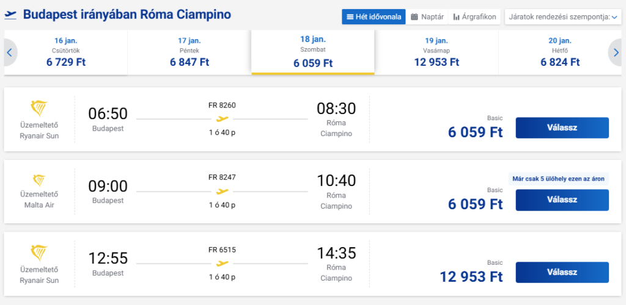Choose the 06:50 flight with Válassz
The height and width of the screenshot is (305, 626).
click(562, 128)
